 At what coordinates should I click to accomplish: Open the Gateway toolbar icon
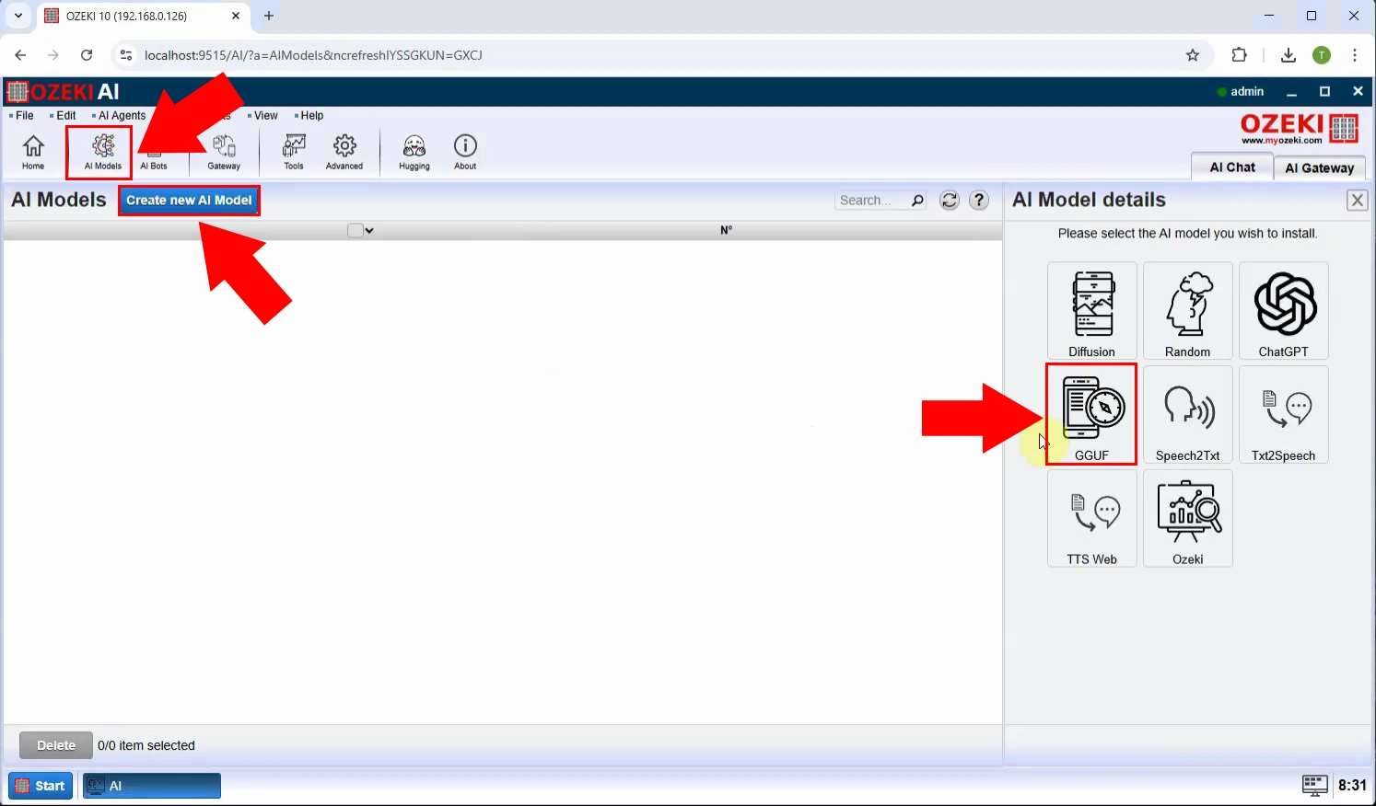[x=224, y=152]
